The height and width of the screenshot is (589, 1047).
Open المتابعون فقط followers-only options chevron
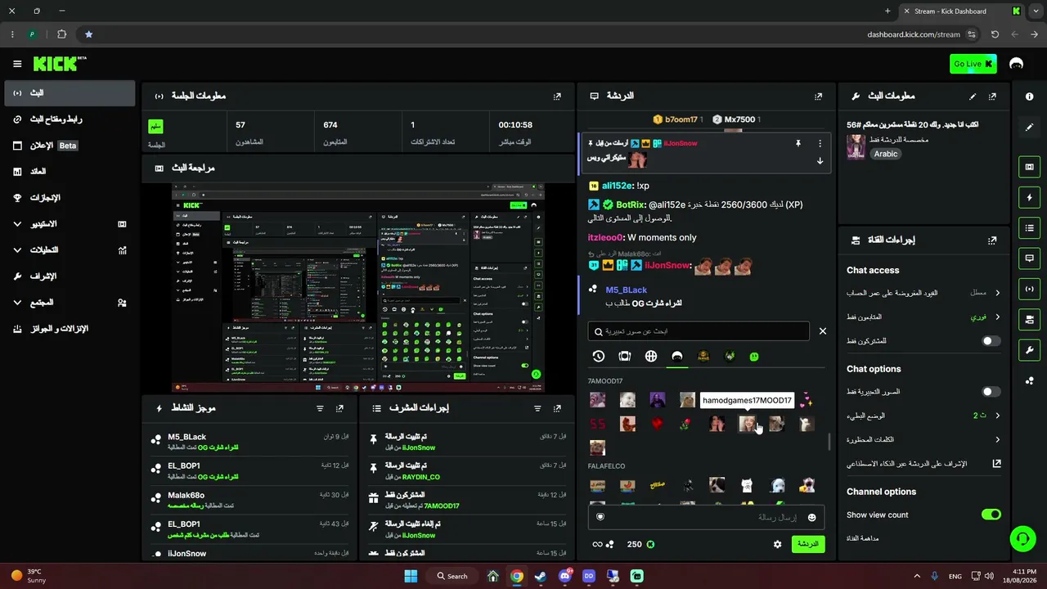[x=997, y=317]
